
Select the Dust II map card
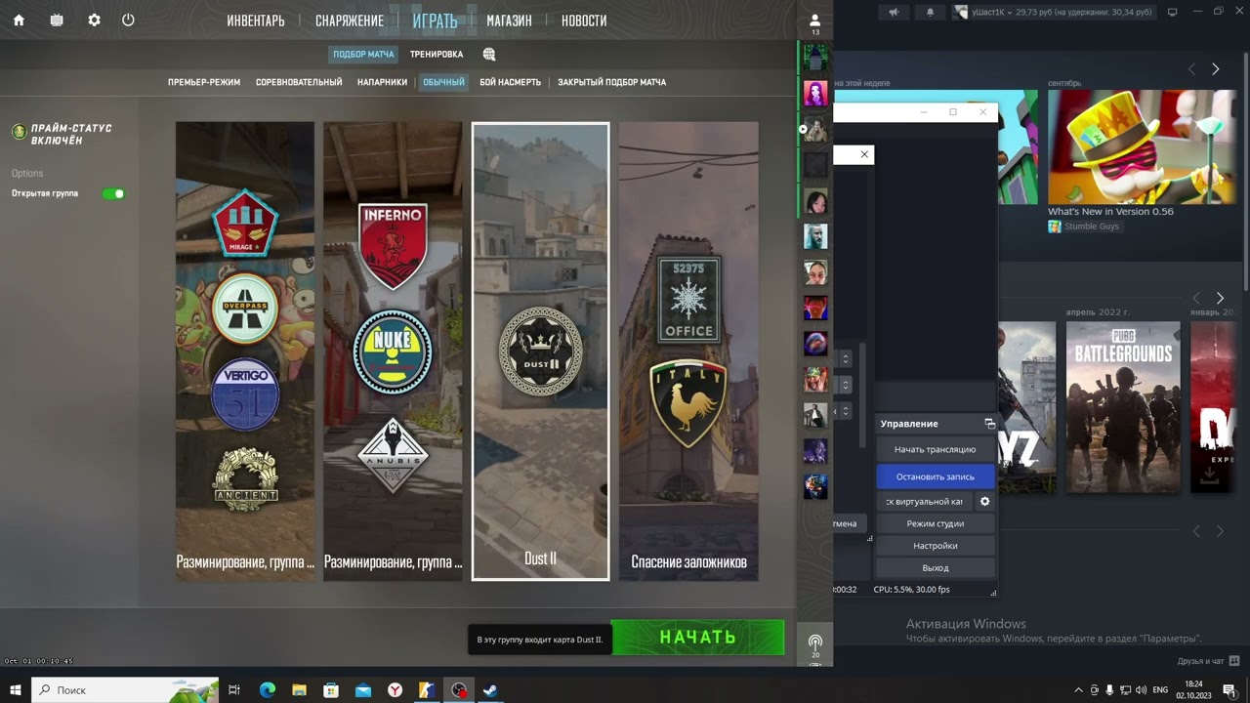(540, 351)
